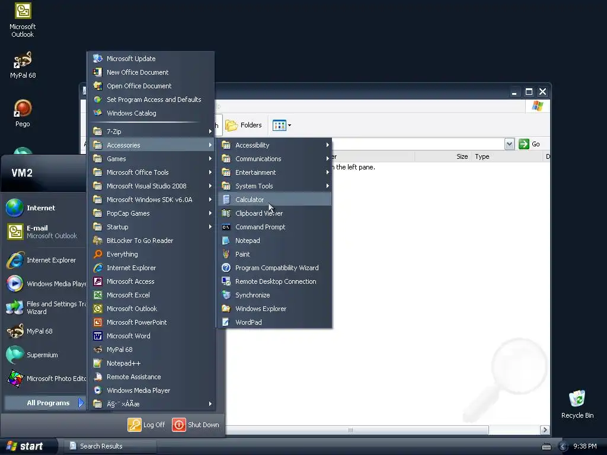Click the Remote Assistance icon
This screenshot has height=455, width=607.
(98, 377)
